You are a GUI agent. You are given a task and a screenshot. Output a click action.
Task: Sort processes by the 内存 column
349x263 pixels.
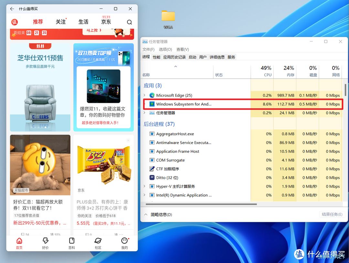tap(285, 71)
